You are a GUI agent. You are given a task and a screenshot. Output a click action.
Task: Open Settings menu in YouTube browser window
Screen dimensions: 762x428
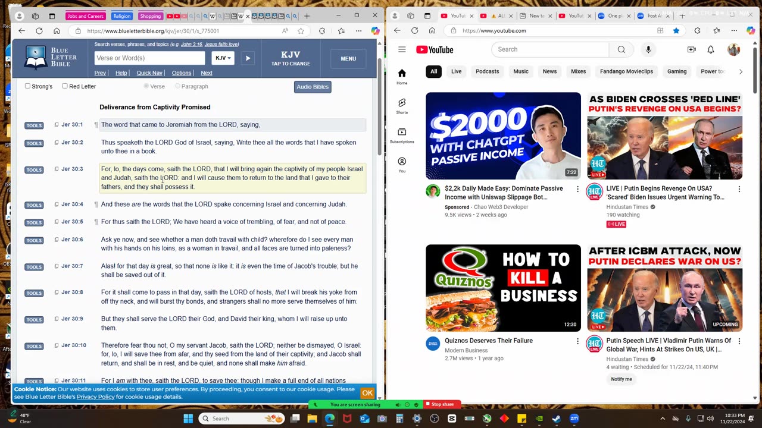click(x=734, y=30)
